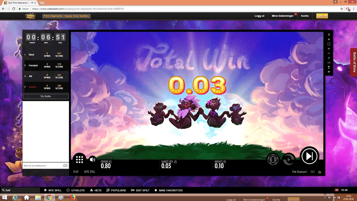Mute the tab with the speaker icon
This screenshot has height=201, width=357.
pyautogui.click(x=32, y=3)
